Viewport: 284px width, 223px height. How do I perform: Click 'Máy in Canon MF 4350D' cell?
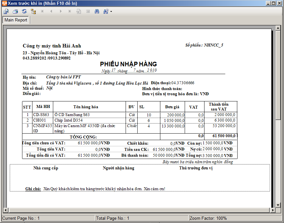[85, 128]
